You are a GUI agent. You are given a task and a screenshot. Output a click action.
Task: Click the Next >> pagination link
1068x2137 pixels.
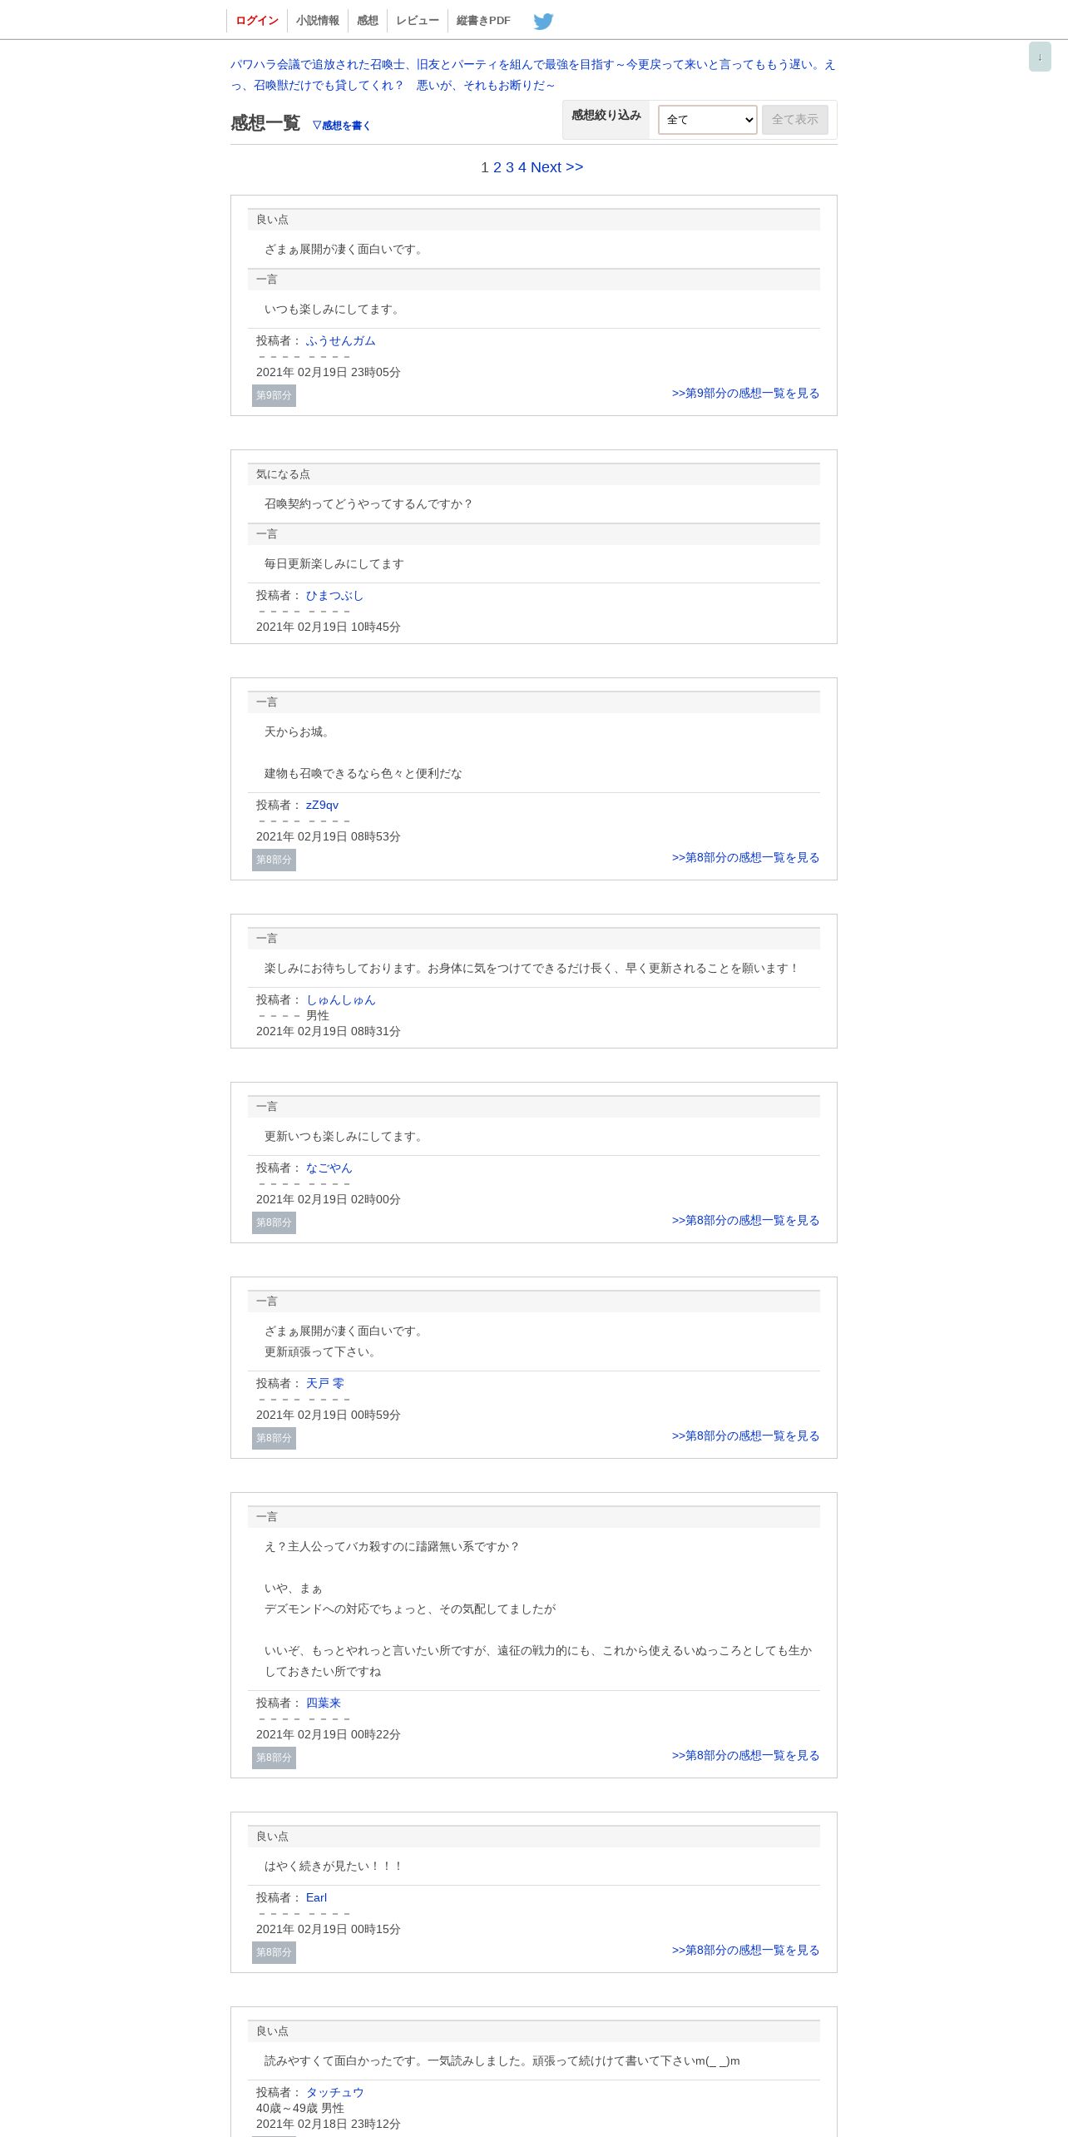[x=556, y=167]
